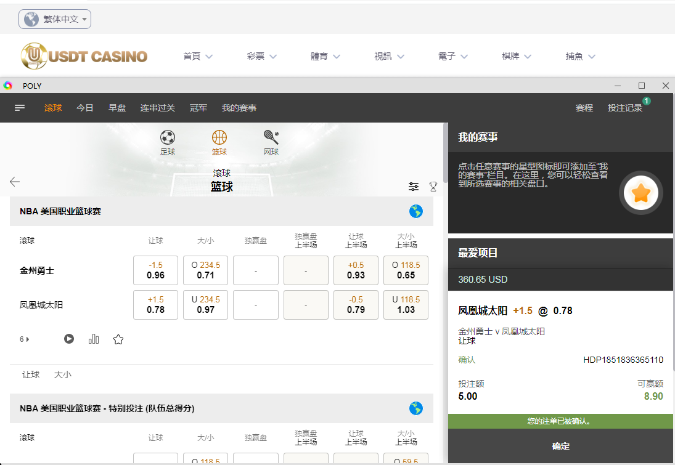Go back with the left arrow icon

click(x=15, y=182)
